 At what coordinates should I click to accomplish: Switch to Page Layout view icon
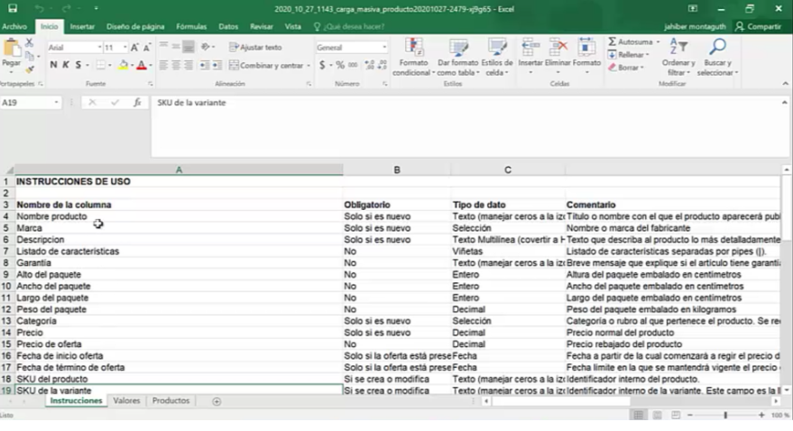click(x=657, y=415)
